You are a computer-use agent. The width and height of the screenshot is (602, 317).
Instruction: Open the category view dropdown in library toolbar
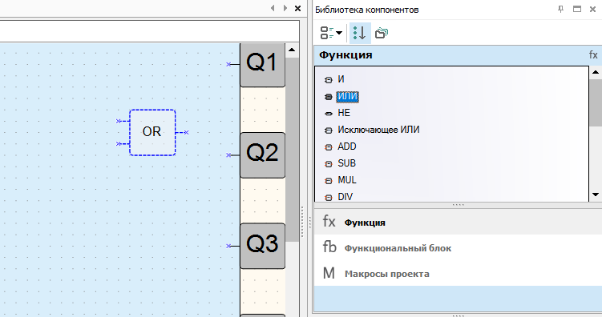[331, 33]
